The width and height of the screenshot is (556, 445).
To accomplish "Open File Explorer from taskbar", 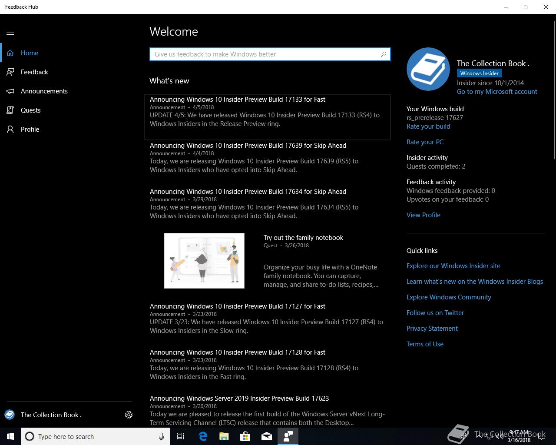I will [224, 436].
